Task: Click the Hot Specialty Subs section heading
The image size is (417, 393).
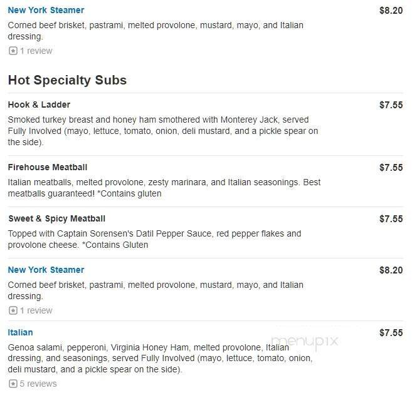Action: coord(67,80)
